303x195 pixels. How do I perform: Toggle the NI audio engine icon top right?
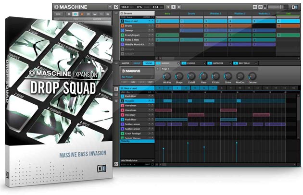click(x=294, y=7)
